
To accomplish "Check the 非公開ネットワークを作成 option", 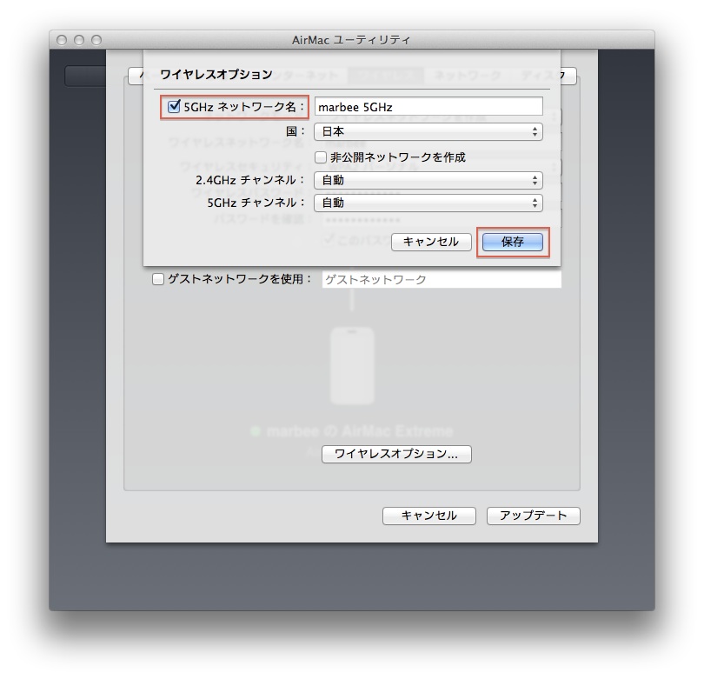I will click(x=321, y=157).
